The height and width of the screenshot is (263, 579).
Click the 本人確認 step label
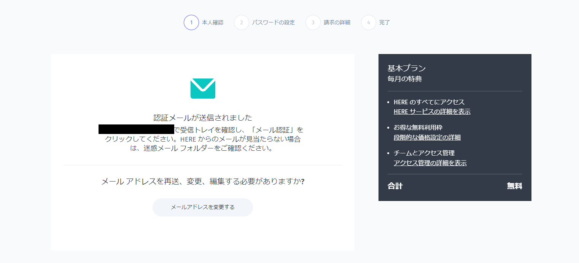click(x=212, y=22)
